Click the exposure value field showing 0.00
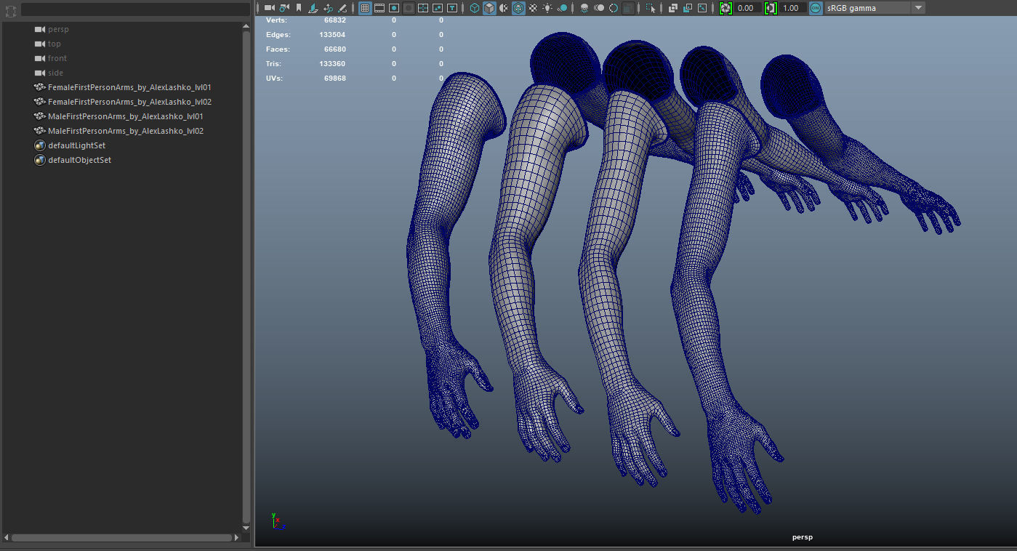Viewport: 1017px width, 551px height. coord(747,8)
